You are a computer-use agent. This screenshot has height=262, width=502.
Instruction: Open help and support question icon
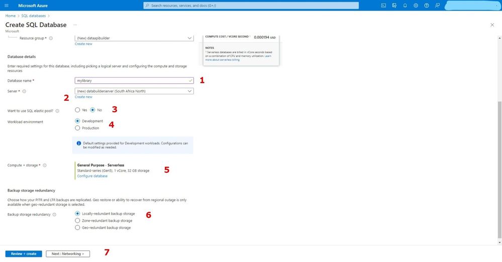click(x=427, y=6)
